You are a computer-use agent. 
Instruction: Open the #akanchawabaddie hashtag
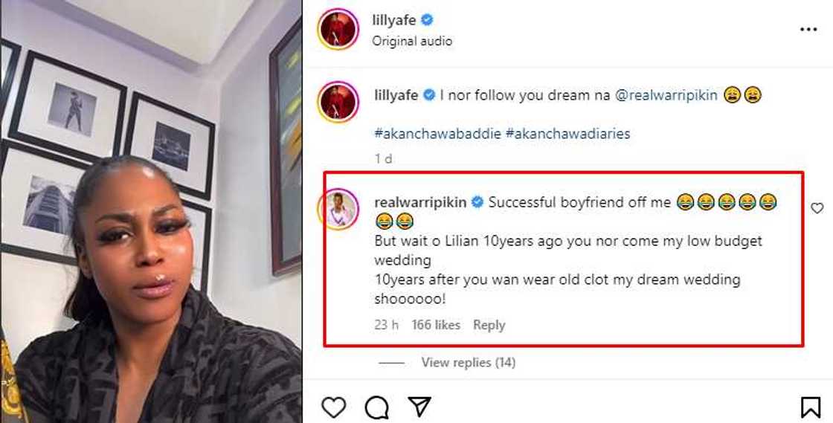pos(438,134)
